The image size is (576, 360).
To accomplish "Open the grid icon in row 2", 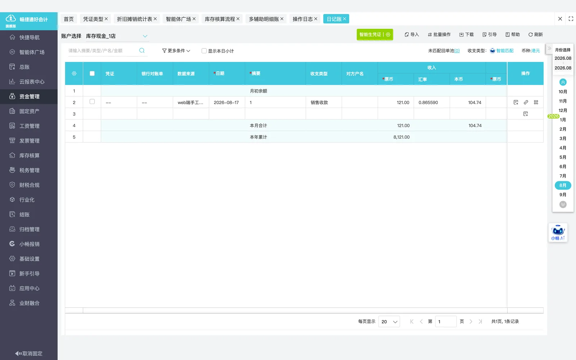I will [536, 102].
